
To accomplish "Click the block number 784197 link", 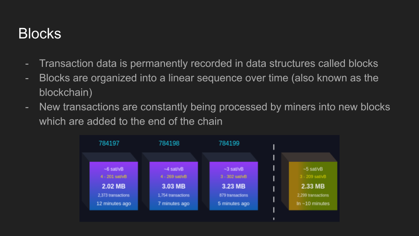I will [x=109, y=143].
